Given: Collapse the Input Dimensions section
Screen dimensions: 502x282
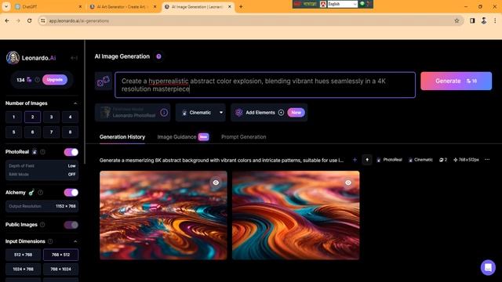Looking at the screenshot, I should [75, 241].
